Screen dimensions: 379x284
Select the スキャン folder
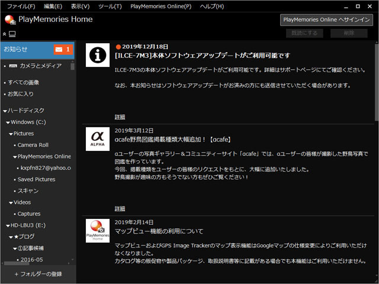[x=28, y=191]
